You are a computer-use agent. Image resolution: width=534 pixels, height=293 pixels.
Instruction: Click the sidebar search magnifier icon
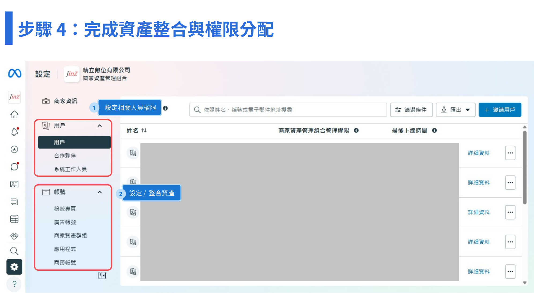(x=14, y=251)
